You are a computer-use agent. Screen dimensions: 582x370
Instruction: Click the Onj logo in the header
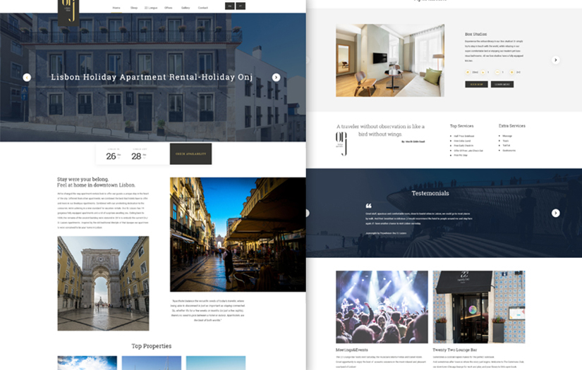(x=68, y=12)
